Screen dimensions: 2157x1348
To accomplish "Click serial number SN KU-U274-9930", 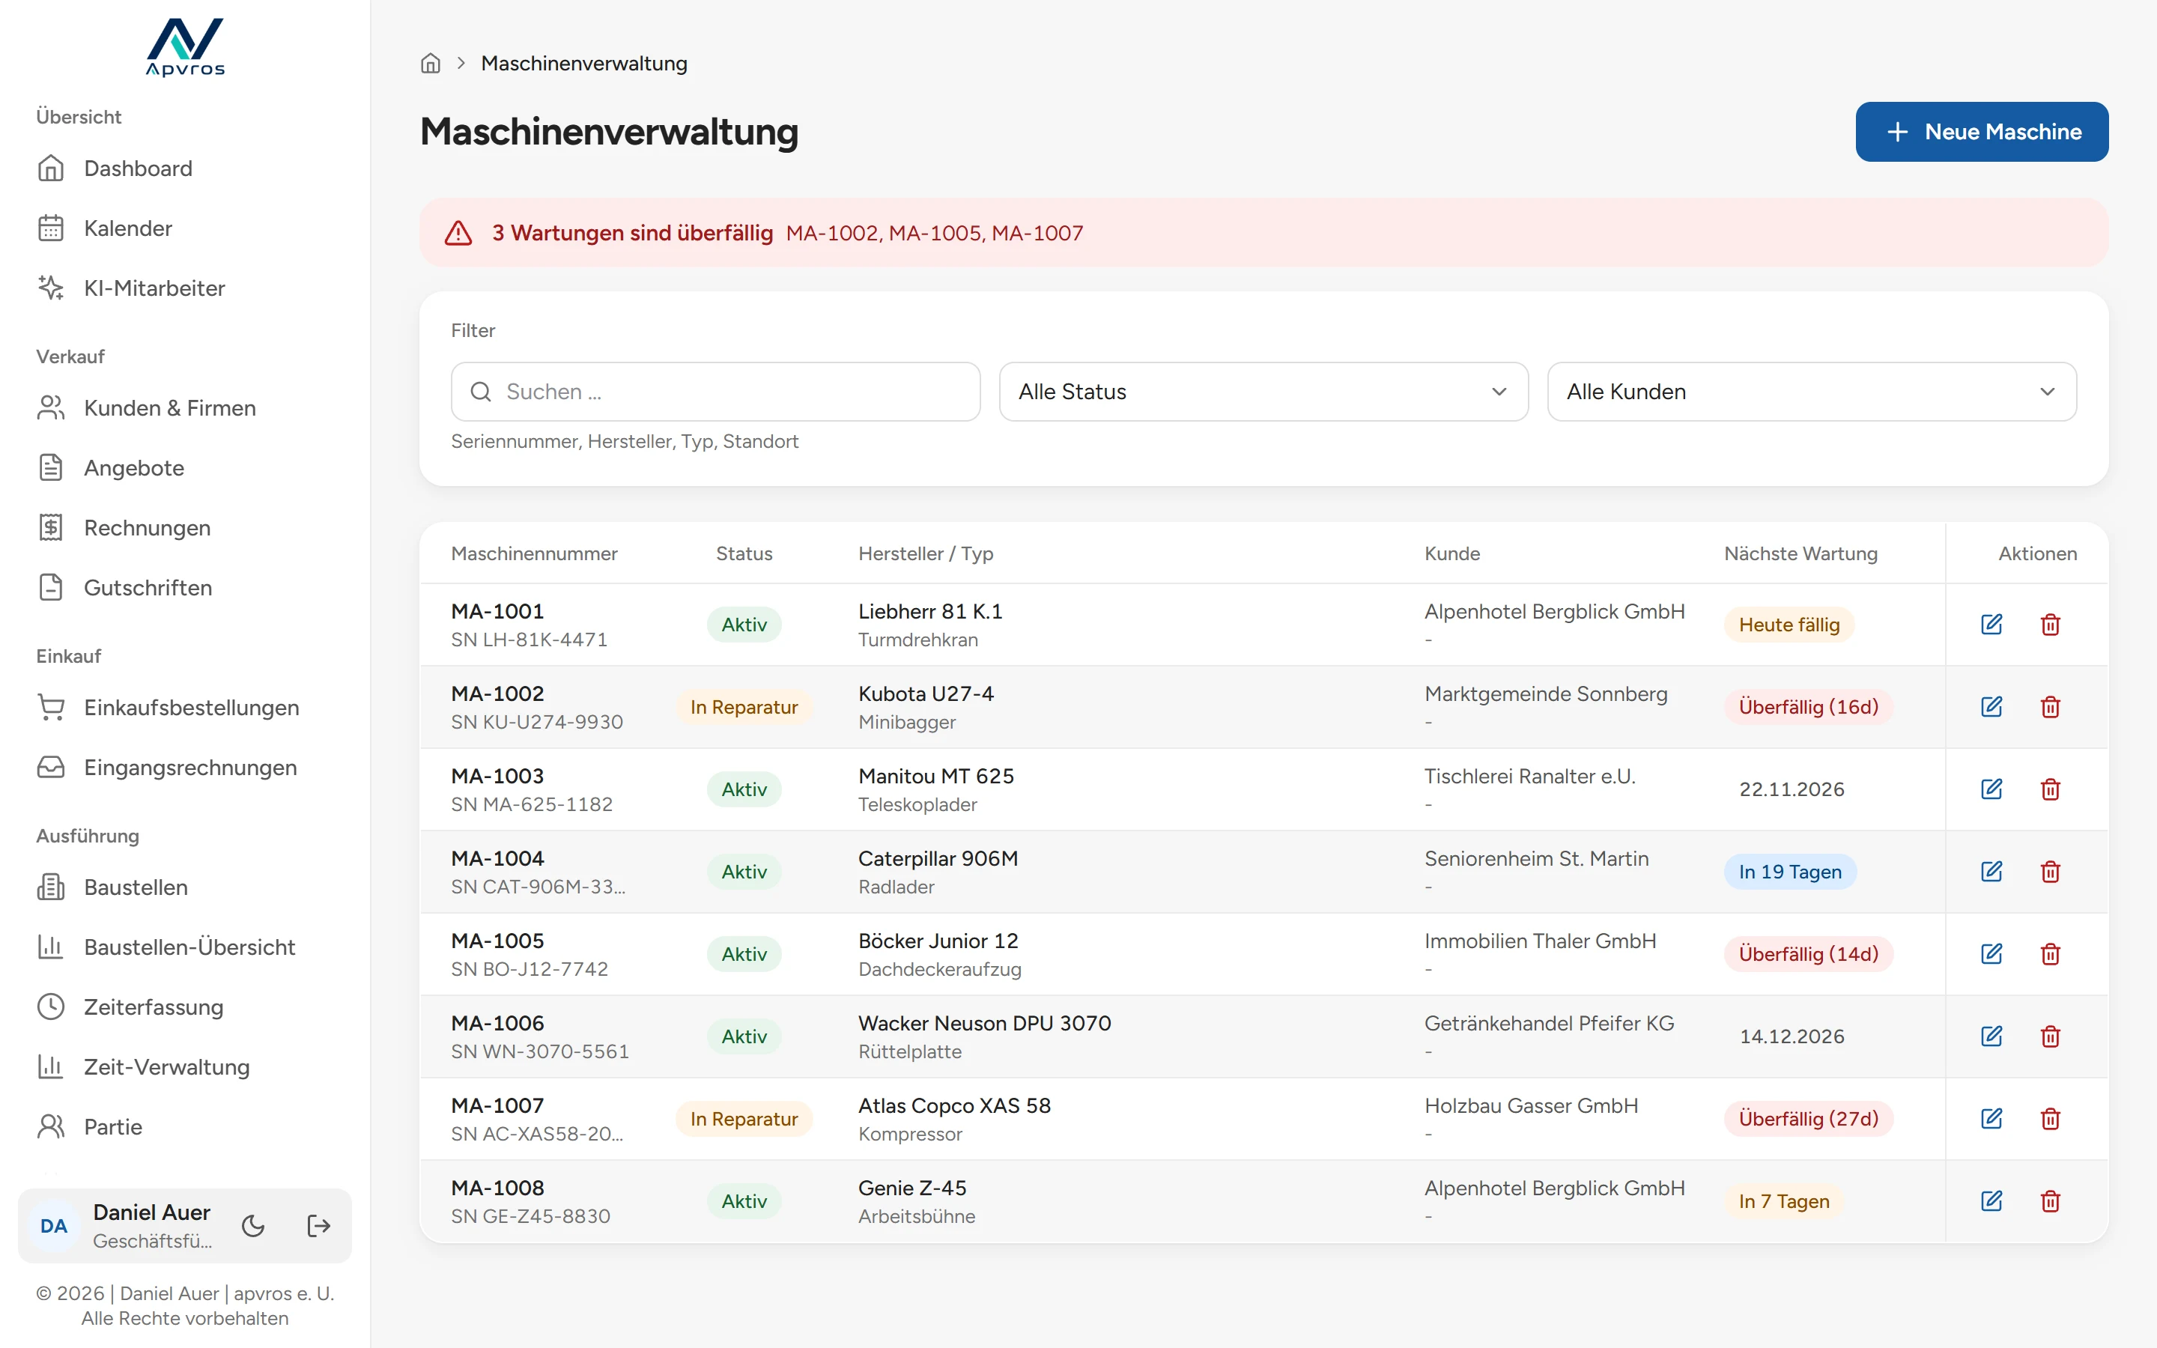I will [x=536, y=722].
